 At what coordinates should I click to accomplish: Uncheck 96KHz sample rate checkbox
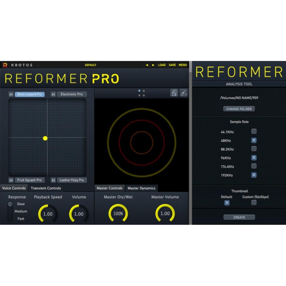pyautogui.click(x=254, y=158)
